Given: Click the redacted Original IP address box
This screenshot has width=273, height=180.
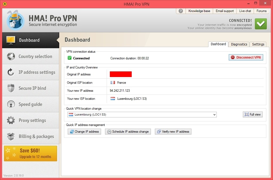Looking at the screenshot, I should point(121,74).
